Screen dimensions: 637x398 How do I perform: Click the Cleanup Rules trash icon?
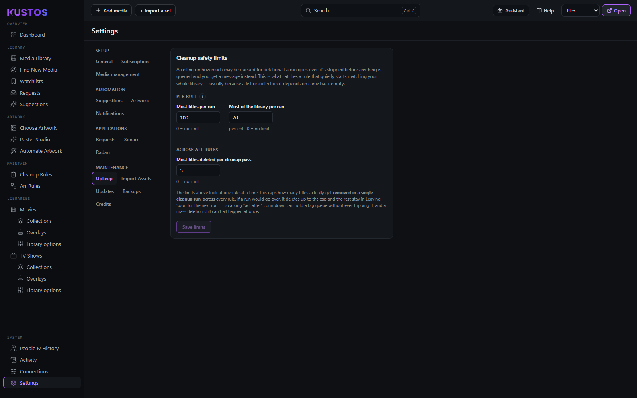(14, 174)
